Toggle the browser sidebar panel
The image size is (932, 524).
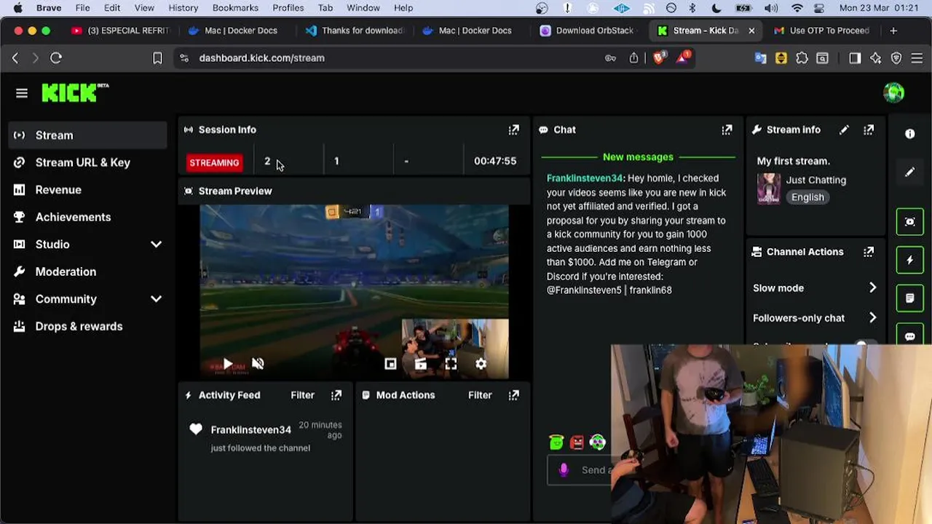point(855,58)
